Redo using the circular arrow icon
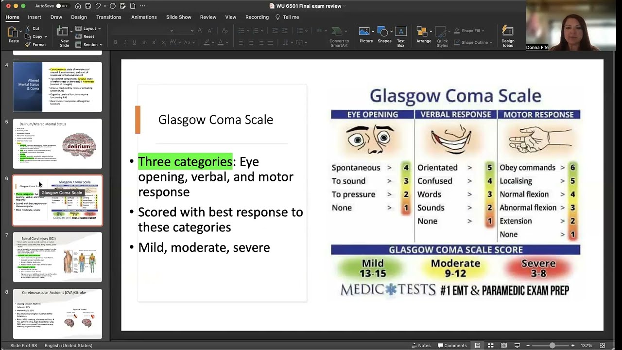622x350 pixels. click(113, 6)
